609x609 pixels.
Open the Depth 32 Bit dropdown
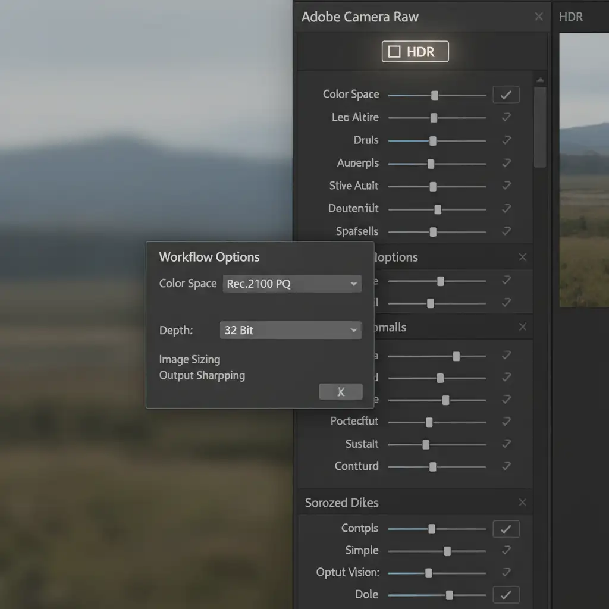pyautogui.click(x=290, y=330)
